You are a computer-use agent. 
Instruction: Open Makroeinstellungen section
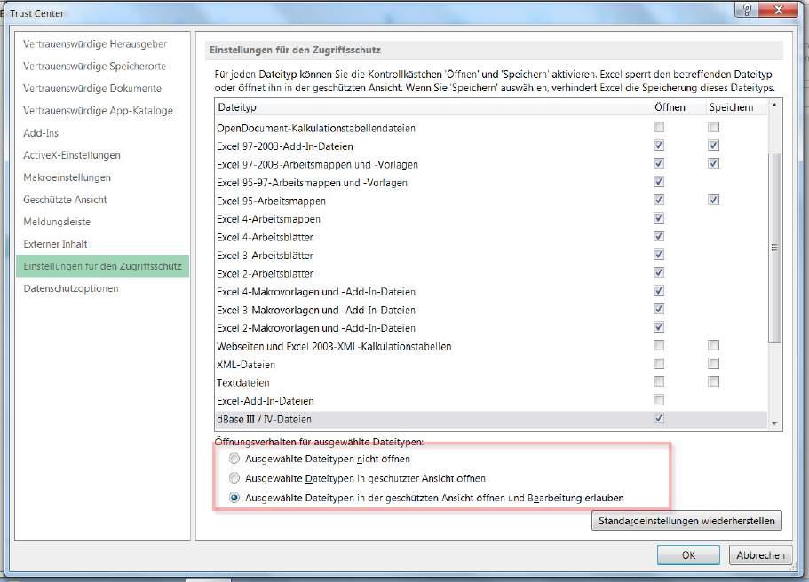click(x=67, y=177)
